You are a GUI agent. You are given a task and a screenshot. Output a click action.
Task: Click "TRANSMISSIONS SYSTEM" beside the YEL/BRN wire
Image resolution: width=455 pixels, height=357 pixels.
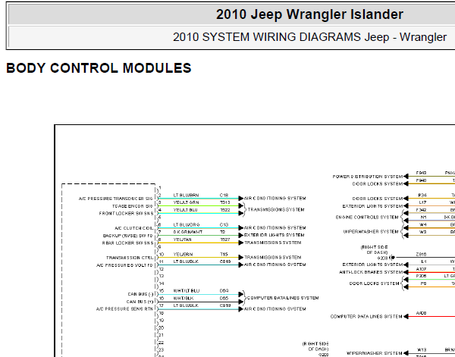273,258
